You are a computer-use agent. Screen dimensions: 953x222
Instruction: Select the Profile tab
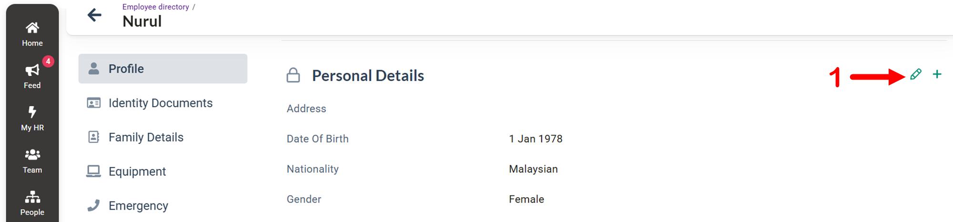click(x=163, y=69)
